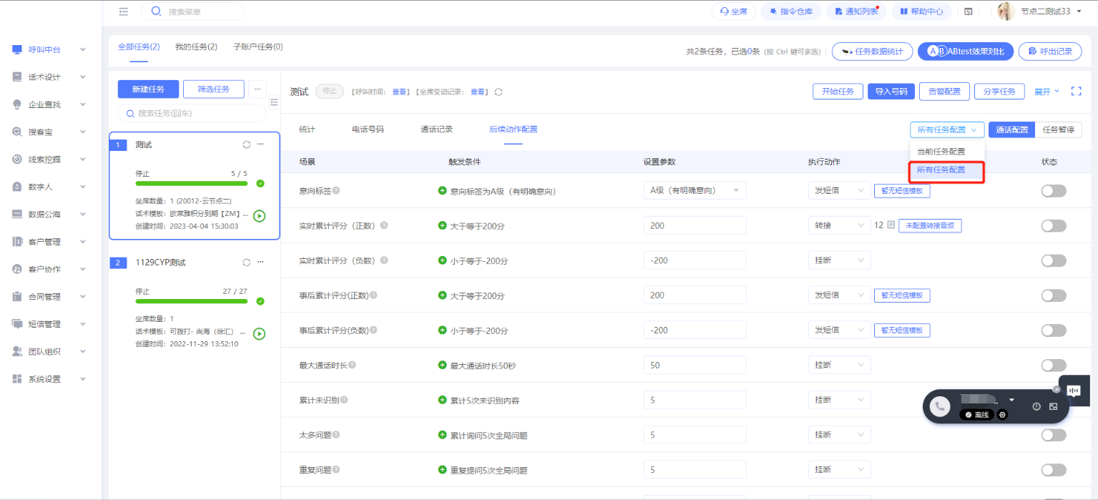Turn on 事后累计评分(负数) status switch

(x=1053, y=330)
